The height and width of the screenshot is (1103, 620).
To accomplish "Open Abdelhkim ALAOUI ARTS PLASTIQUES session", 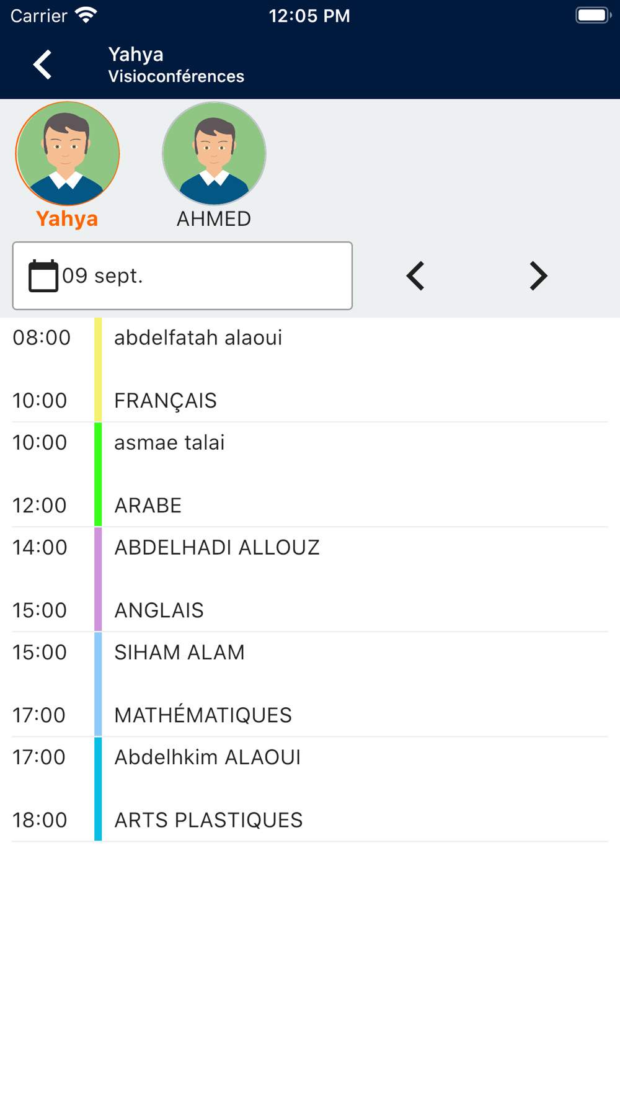I will coord(310,789).
